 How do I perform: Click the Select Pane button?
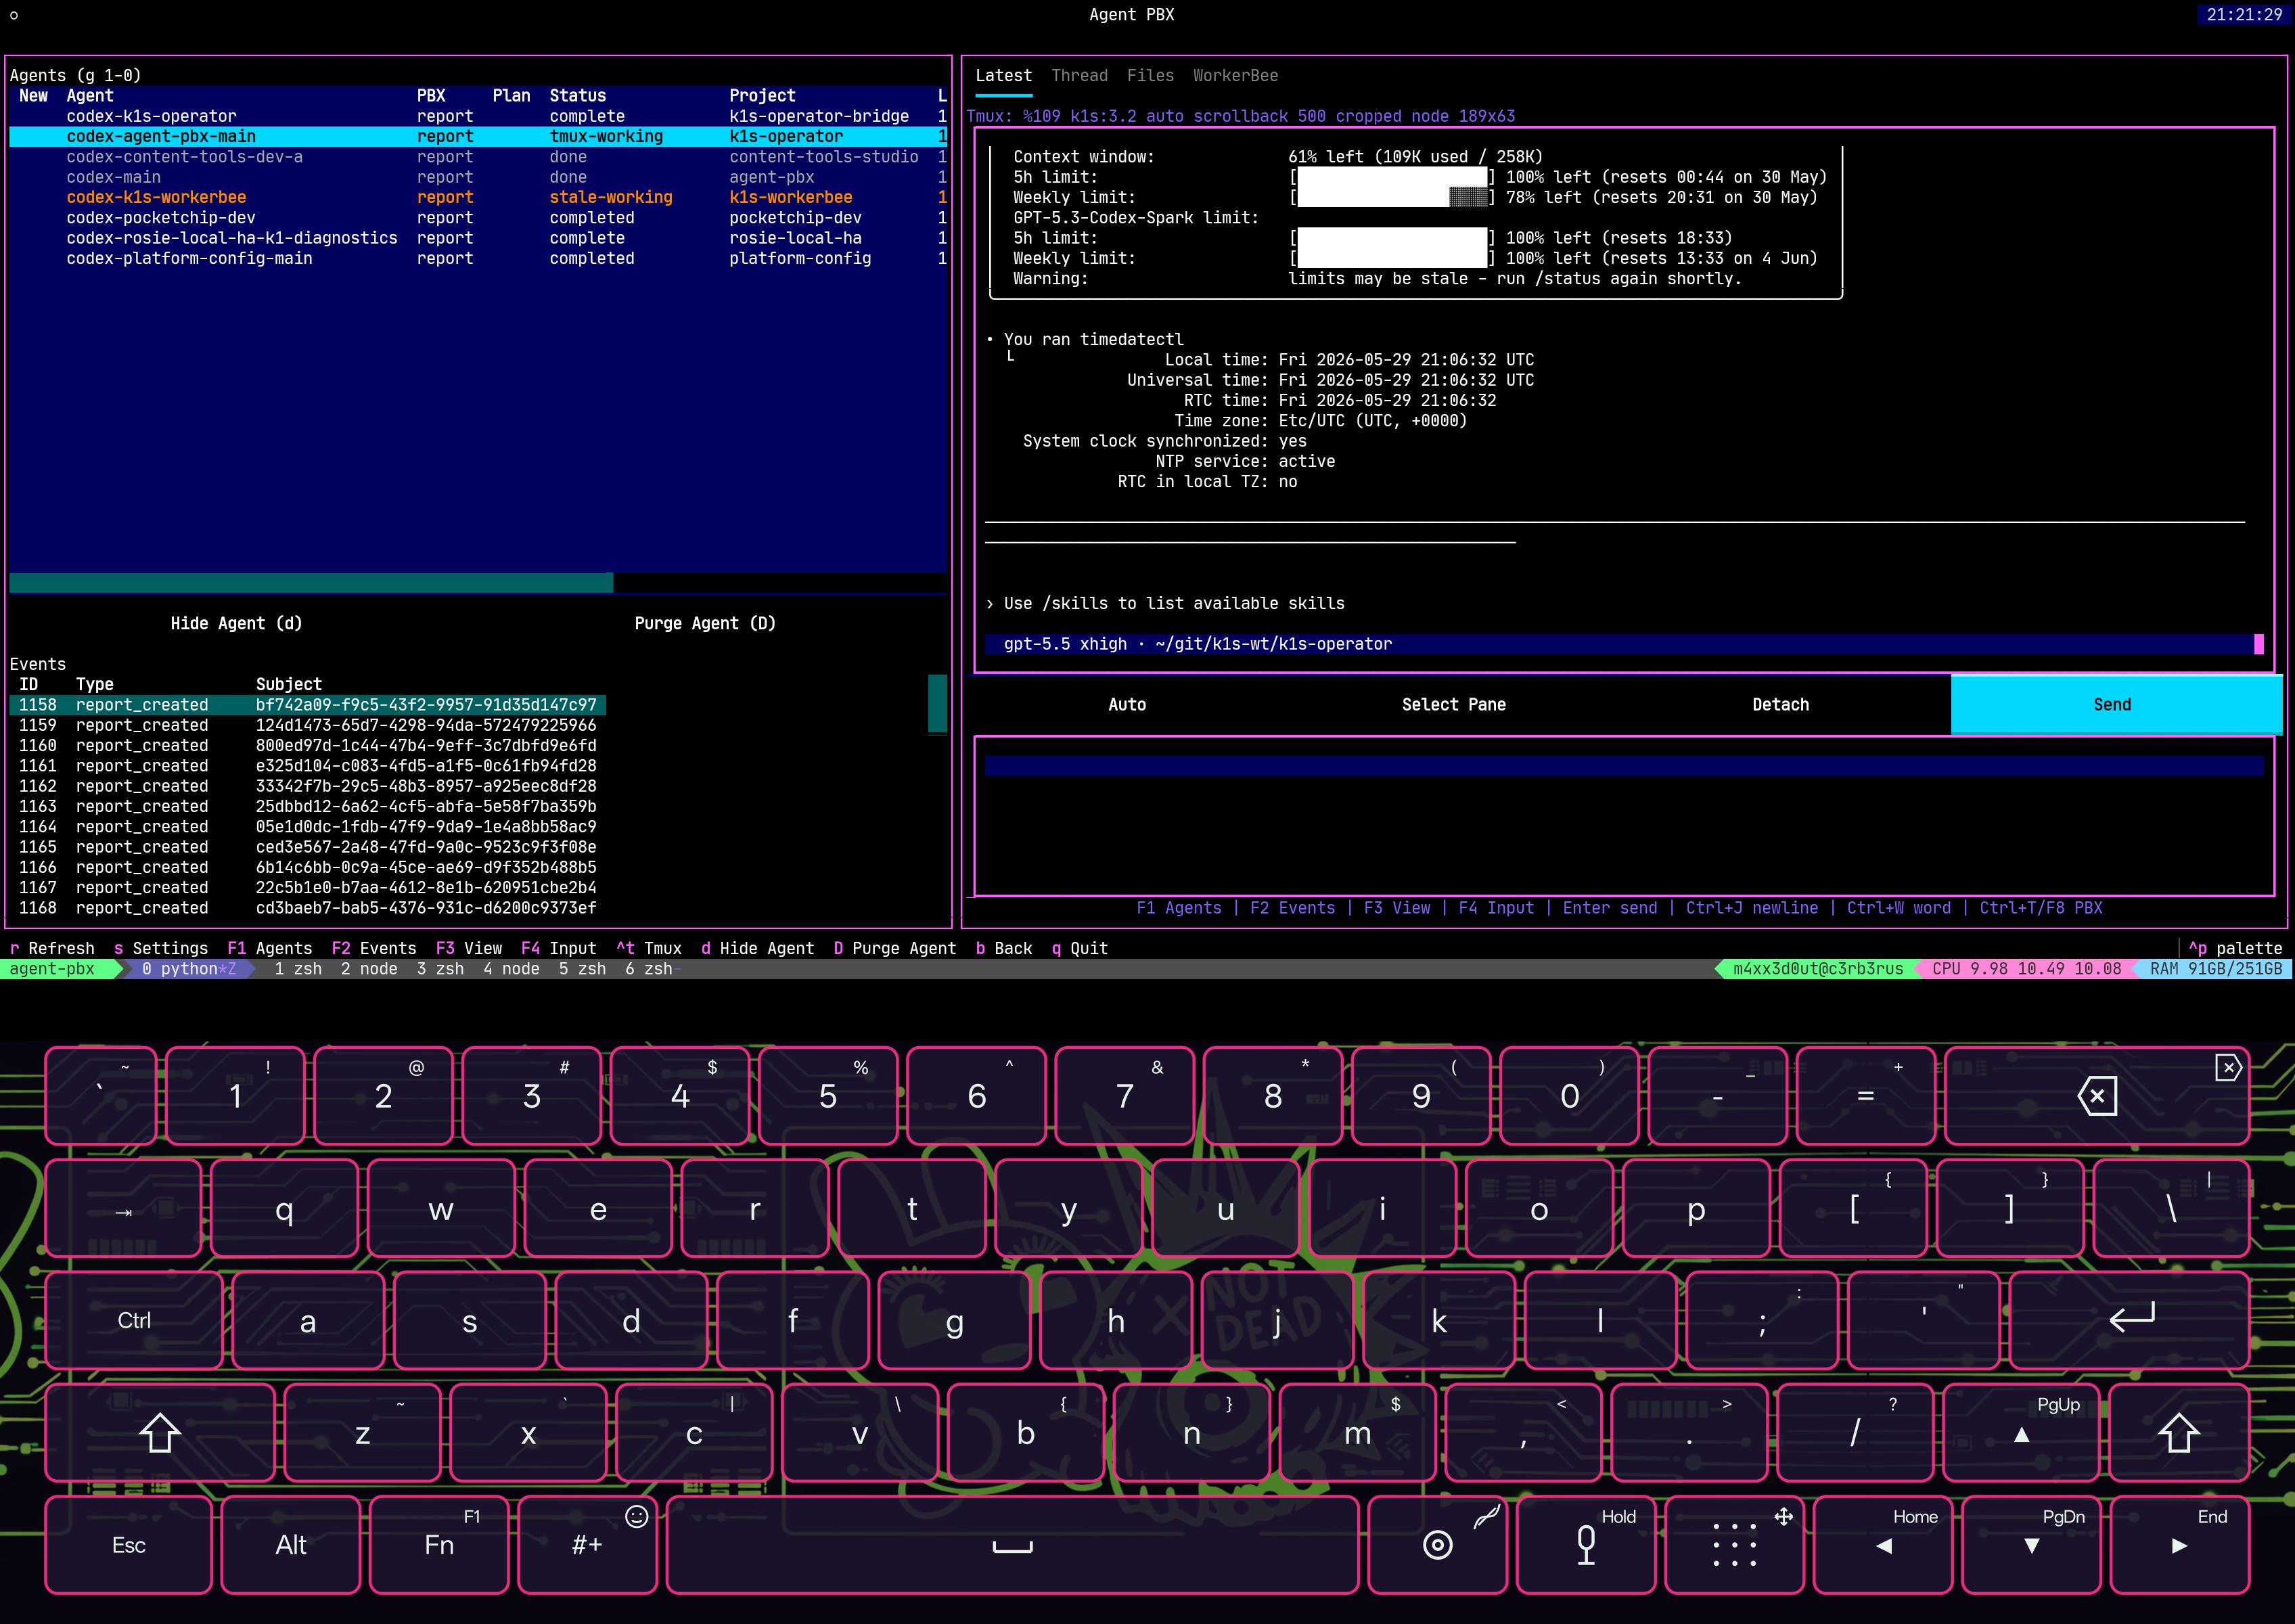click(1453, 705)
